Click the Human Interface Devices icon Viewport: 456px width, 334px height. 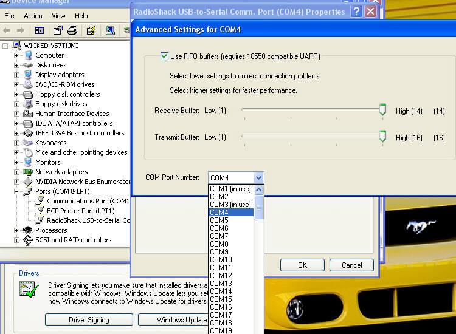pyautogui.click(x=28, y=114)
